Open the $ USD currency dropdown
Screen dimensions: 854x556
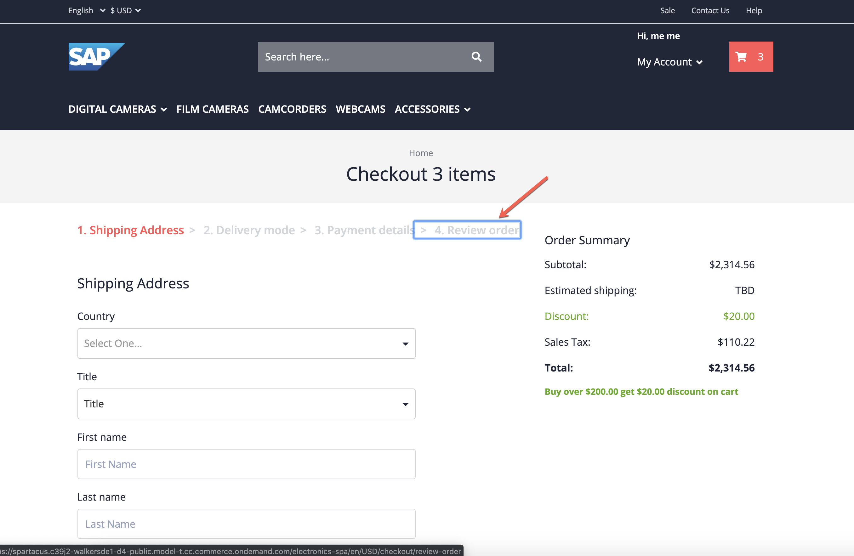pos(125,10)
